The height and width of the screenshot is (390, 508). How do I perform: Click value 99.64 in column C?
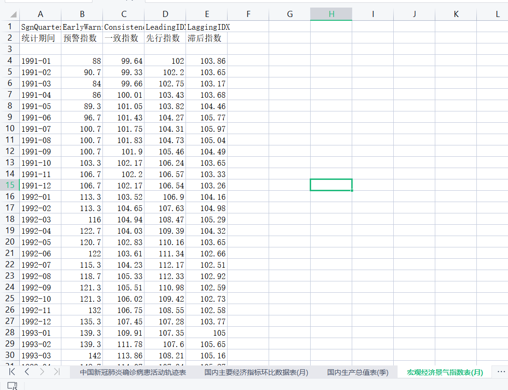click(x=123, y=60)
